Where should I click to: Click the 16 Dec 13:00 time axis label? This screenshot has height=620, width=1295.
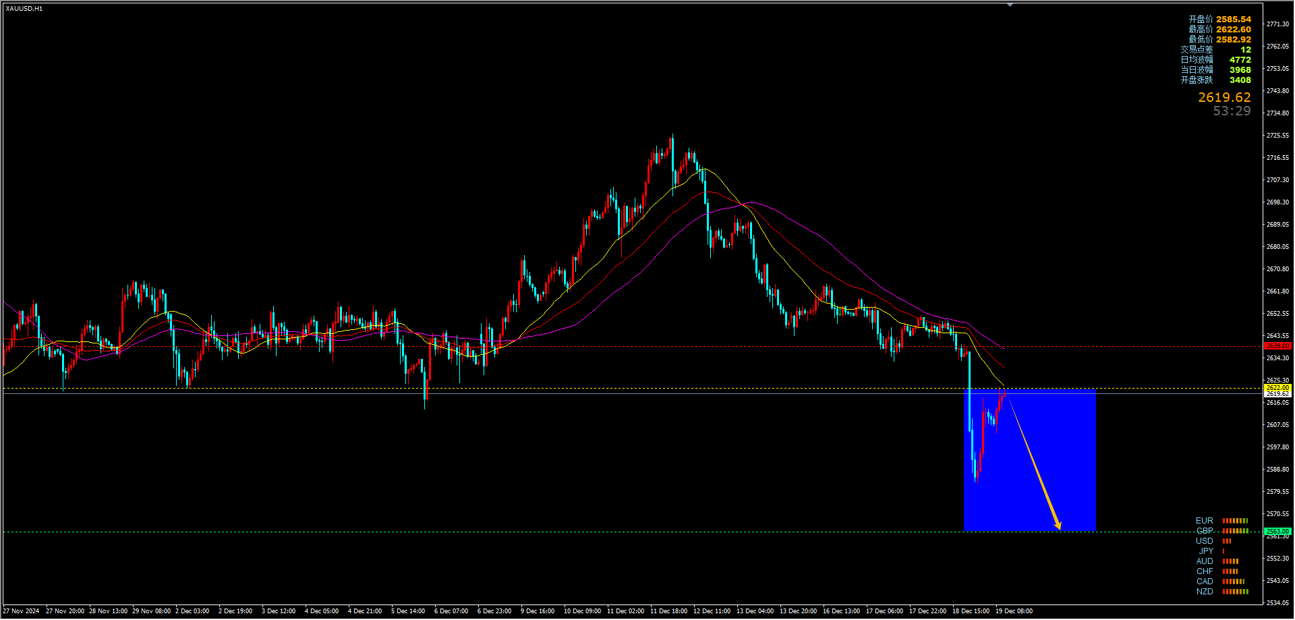pyautogui.click(x=841, y=611)
